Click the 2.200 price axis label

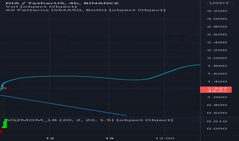pyautogui.click(x=217, y=50)
